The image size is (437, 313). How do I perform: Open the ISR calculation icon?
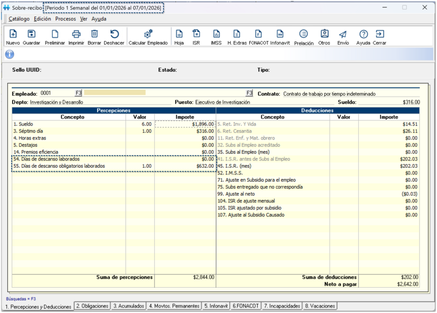click(x=196, y=34)
